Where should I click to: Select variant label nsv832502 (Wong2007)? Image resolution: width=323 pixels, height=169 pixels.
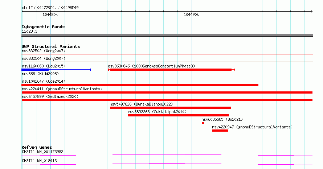pos(44,51)
